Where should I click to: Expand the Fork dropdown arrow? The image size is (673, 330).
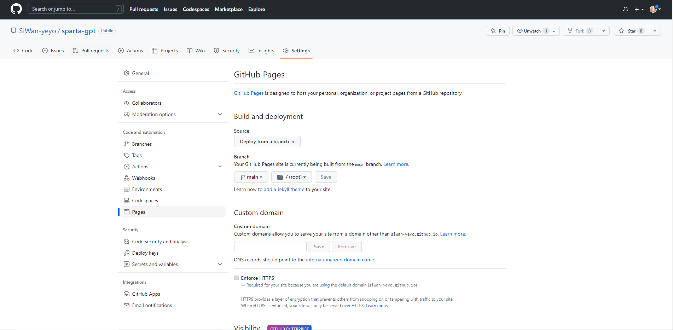604,31
